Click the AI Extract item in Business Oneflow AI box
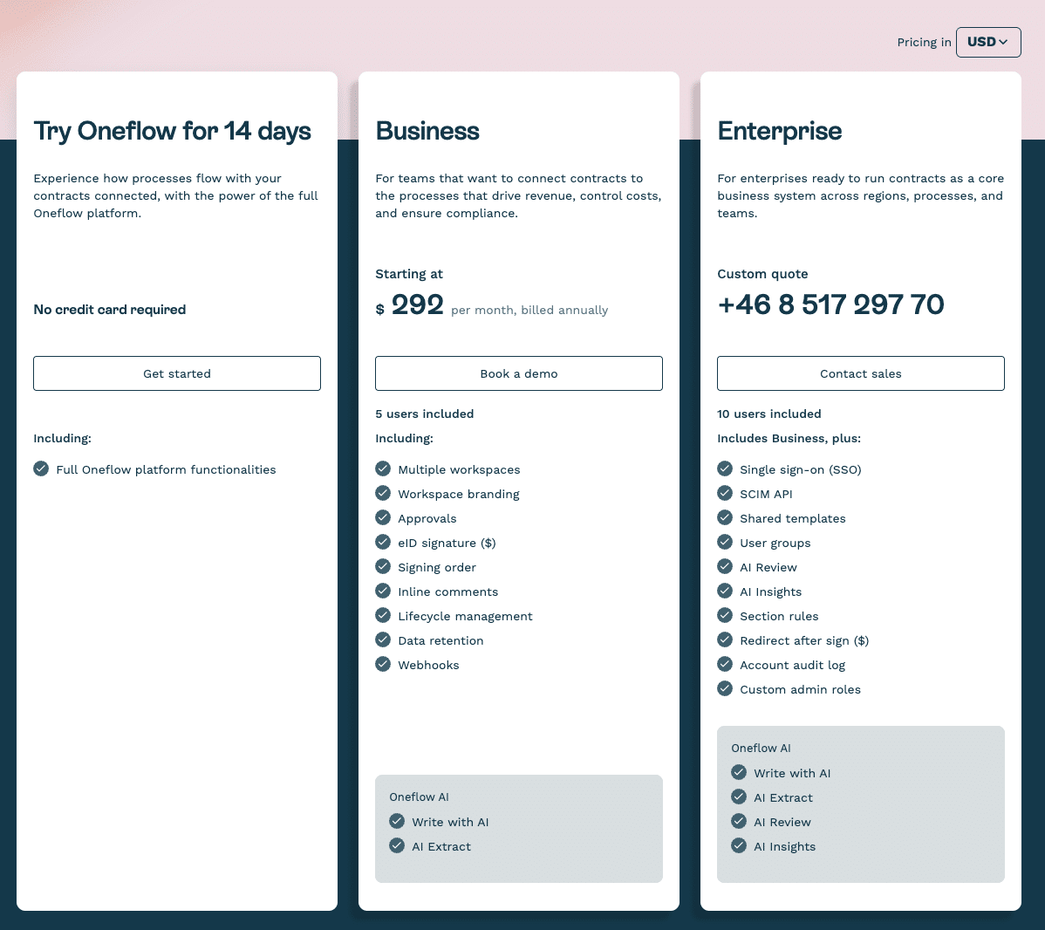The width and height of the screenshot is (1045, 930). coord(441,846)
